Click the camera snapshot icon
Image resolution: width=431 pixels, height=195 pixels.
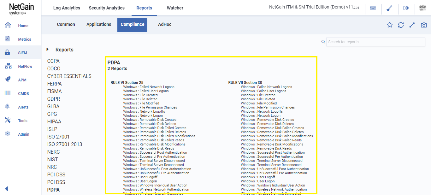(x=424, y=25)
